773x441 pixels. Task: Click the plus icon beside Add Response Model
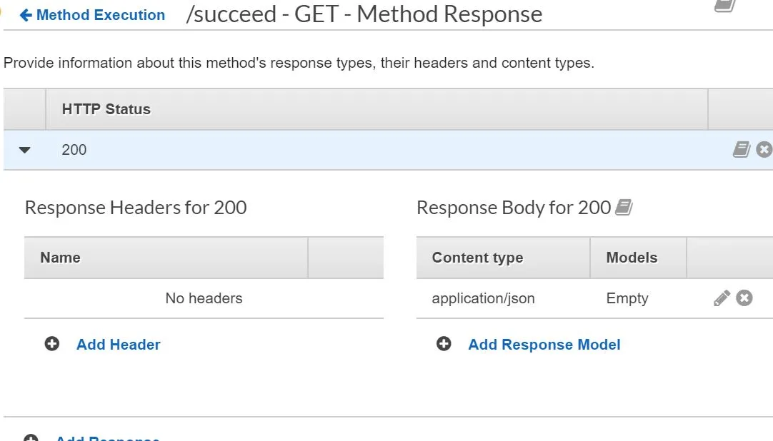pos(444,344)
